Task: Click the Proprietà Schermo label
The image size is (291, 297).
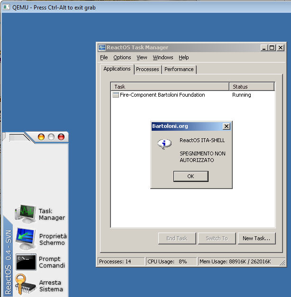Action: [x=53, y=239]
